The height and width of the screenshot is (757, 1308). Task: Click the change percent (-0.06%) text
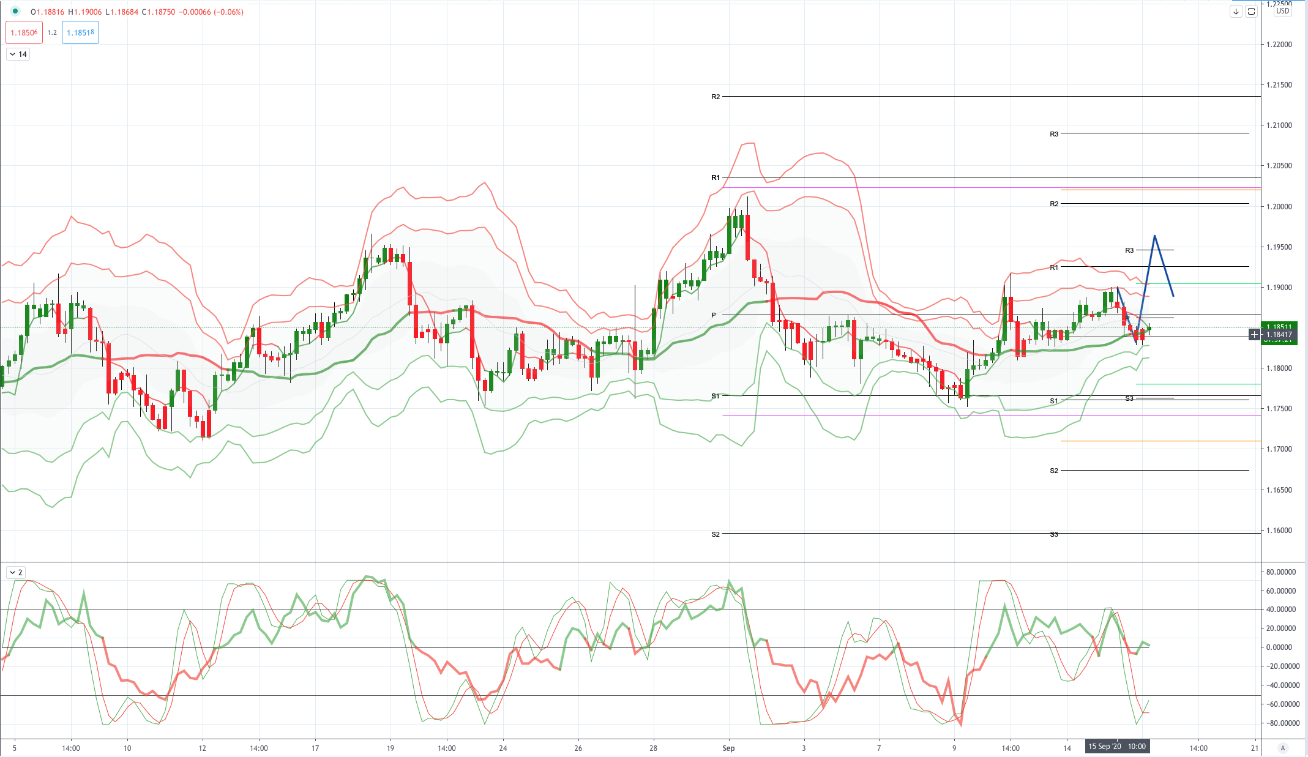228,12
